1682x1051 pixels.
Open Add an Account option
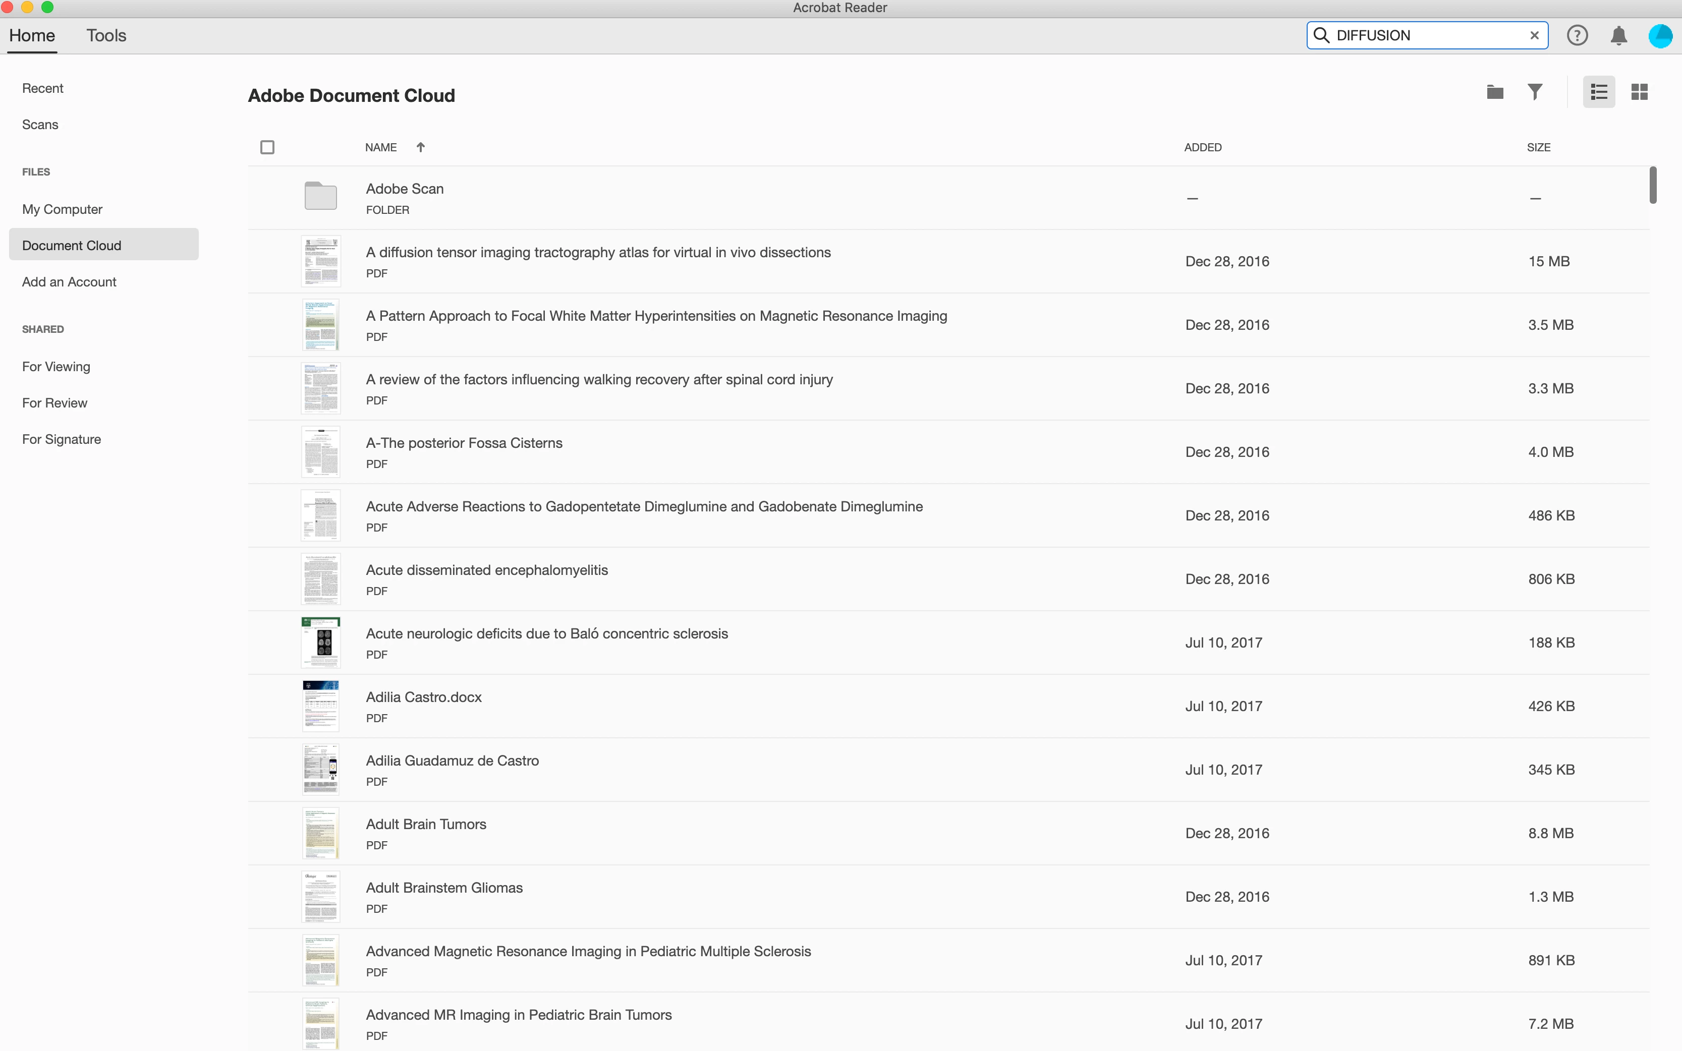tap(69, 281)
